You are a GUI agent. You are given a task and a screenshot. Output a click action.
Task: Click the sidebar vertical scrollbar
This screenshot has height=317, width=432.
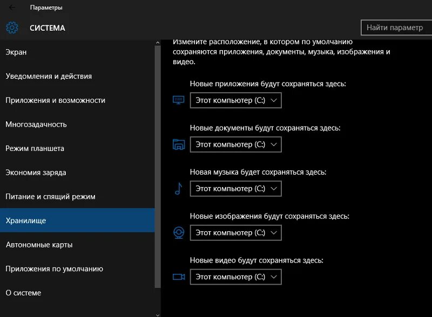coord(158,162)
